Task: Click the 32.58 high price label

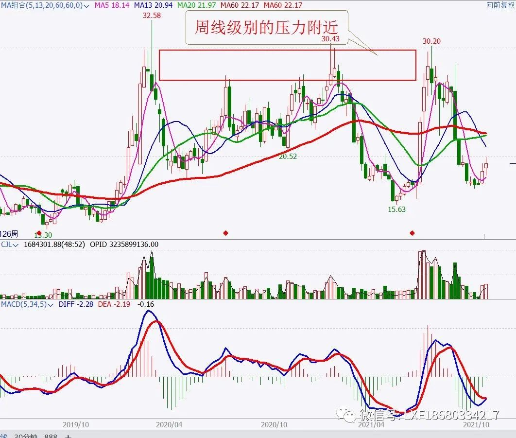Action: coord(152,16)
